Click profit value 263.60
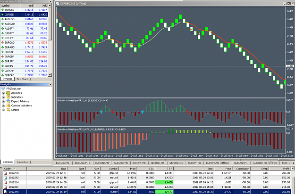295x194 pixels. point(286,192)
